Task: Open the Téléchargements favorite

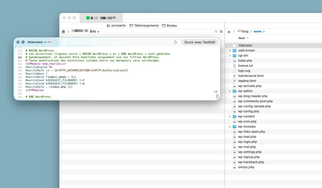Action: [144, 26]
